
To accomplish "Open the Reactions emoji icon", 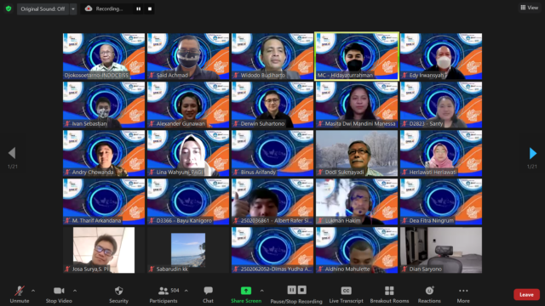I will pos(429,291).
